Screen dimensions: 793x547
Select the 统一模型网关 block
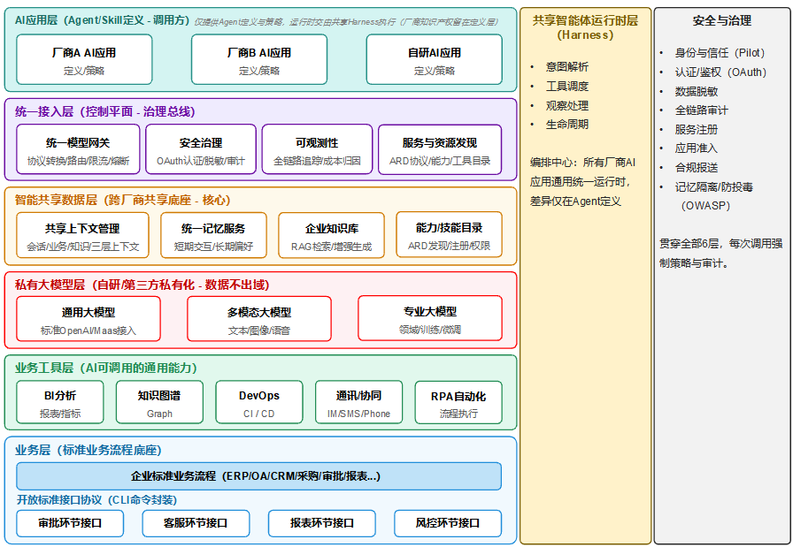(78, 149)
